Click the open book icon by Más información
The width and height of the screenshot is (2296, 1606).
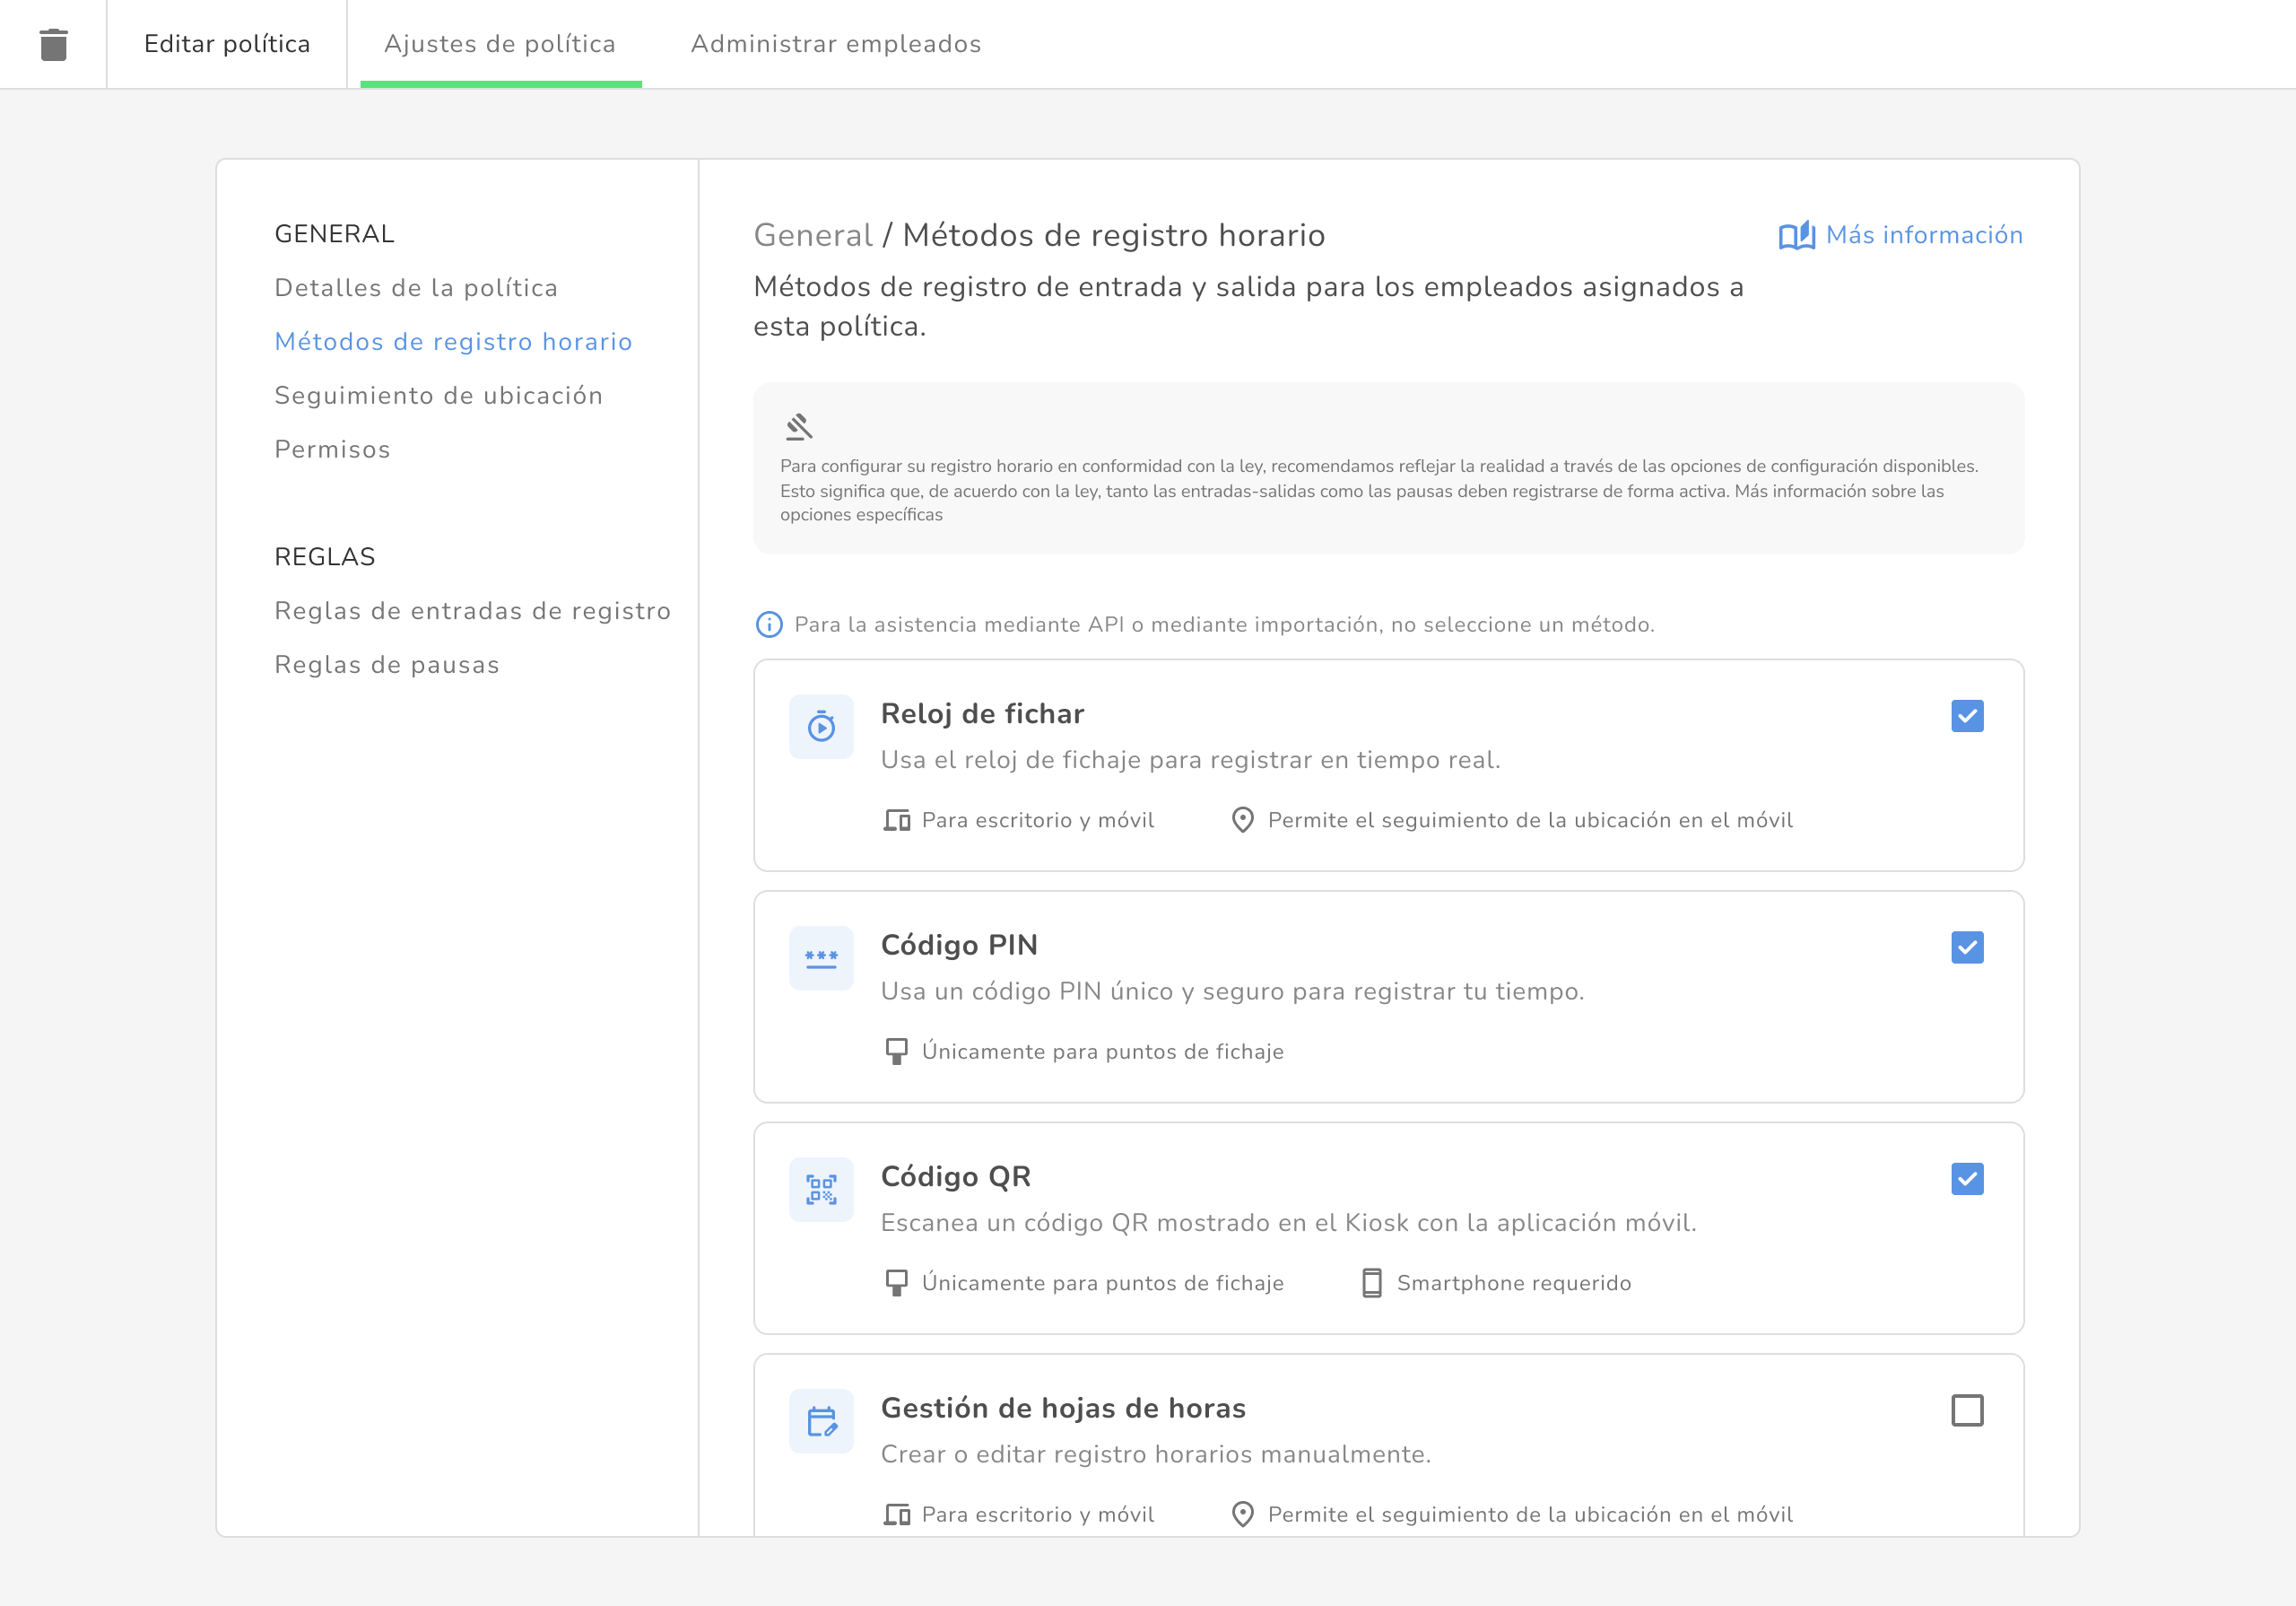pos(1796,236)
